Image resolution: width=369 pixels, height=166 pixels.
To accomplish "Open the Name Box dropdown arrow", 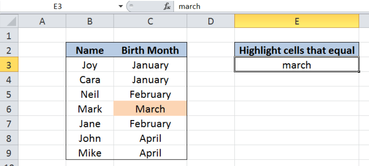I will pos(121,7).
